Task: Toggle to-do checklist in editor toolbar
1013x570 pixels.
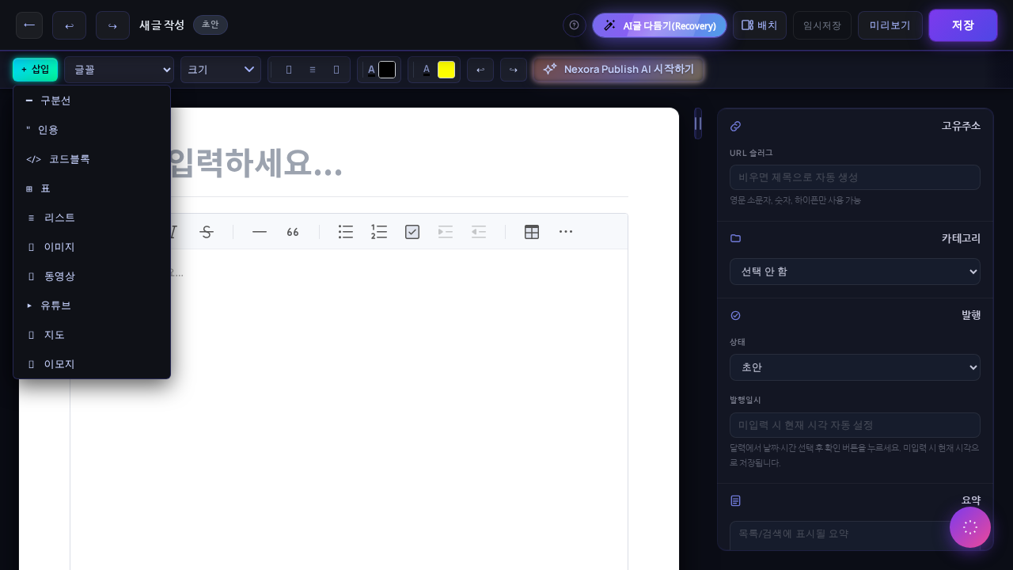Action: coord(412,232)
